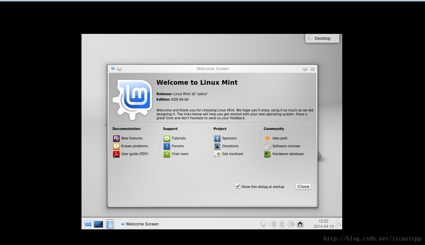Open the Sponsors link
425x245 pixels.
point(229,138)
